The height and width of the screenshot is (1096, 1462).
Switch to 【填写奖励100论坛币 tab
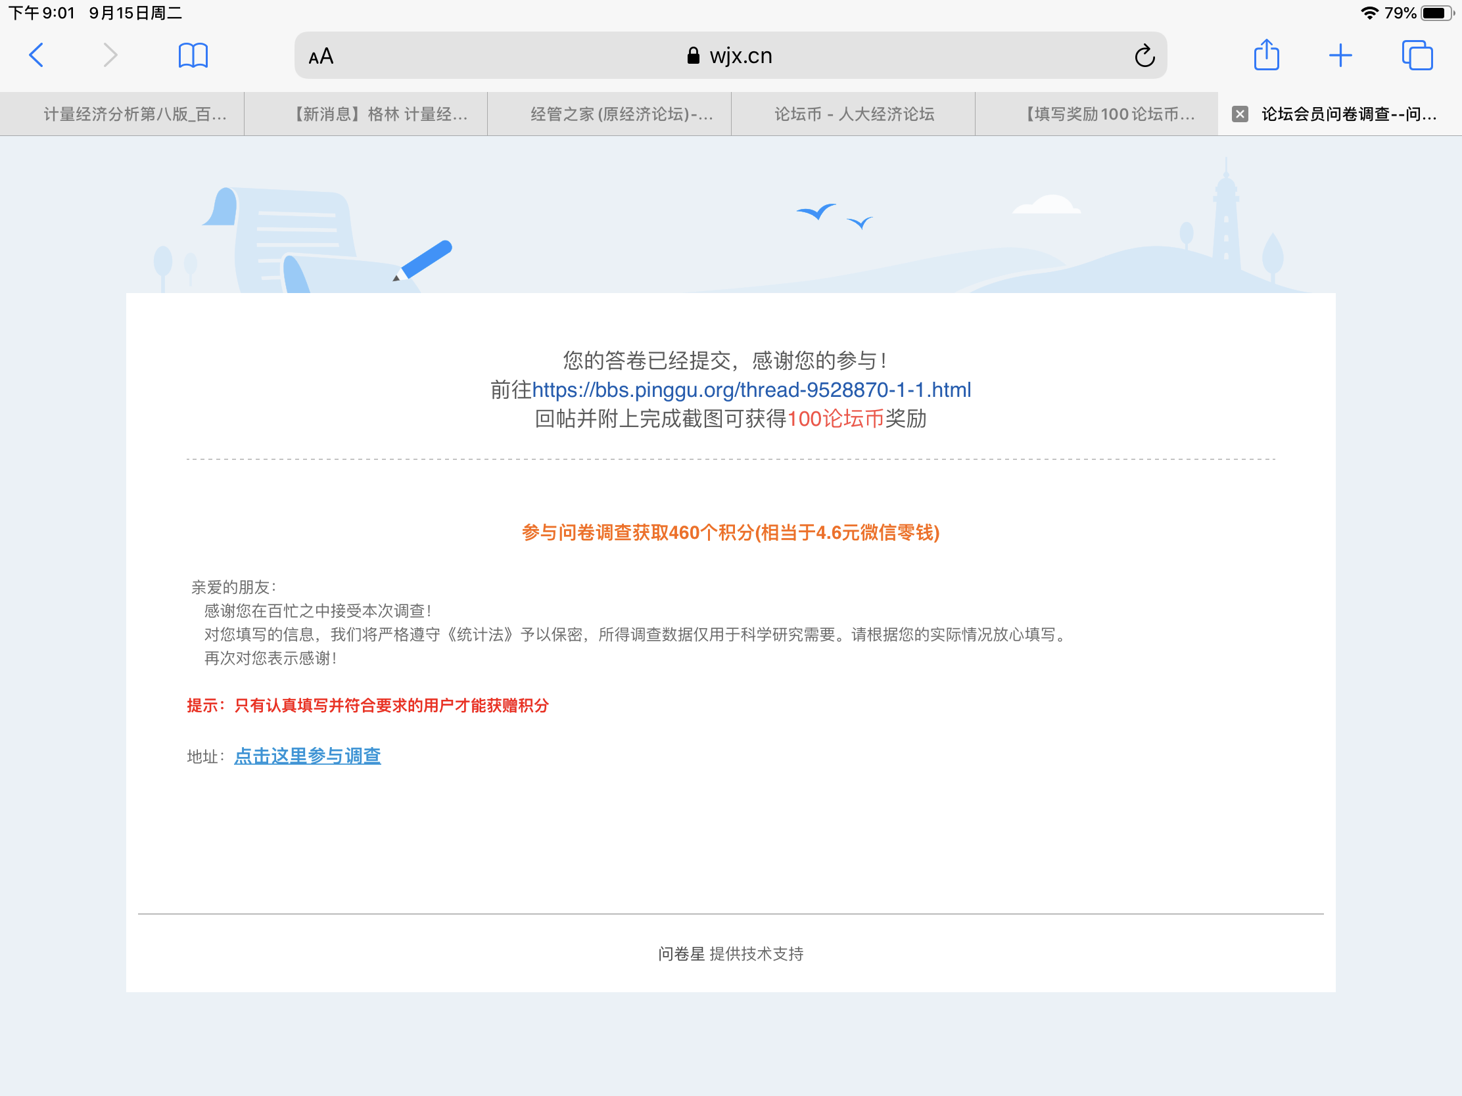coord(1108,114)
